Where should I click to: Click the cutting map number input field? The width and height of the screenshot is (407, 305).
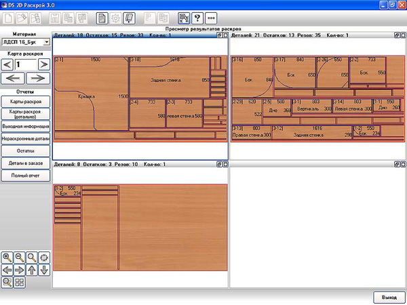pyautogui.click(x=26, y=64)
